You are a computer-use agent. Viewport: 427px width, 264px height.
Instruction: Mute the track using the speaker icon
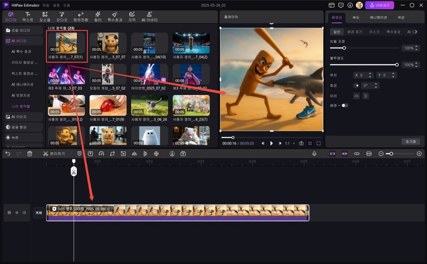click(25, 212)
